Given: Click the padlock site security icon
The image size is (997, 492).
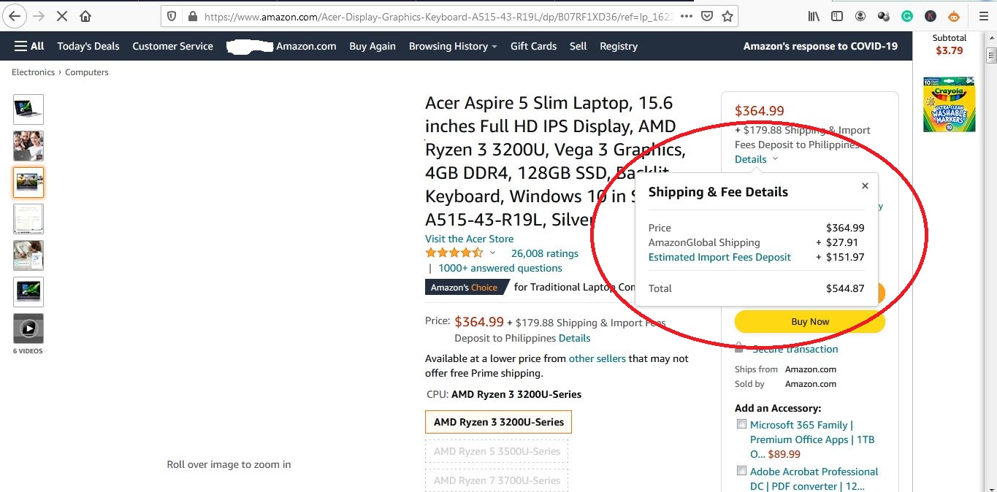Looking at the screenshot, I should [192, 16].
